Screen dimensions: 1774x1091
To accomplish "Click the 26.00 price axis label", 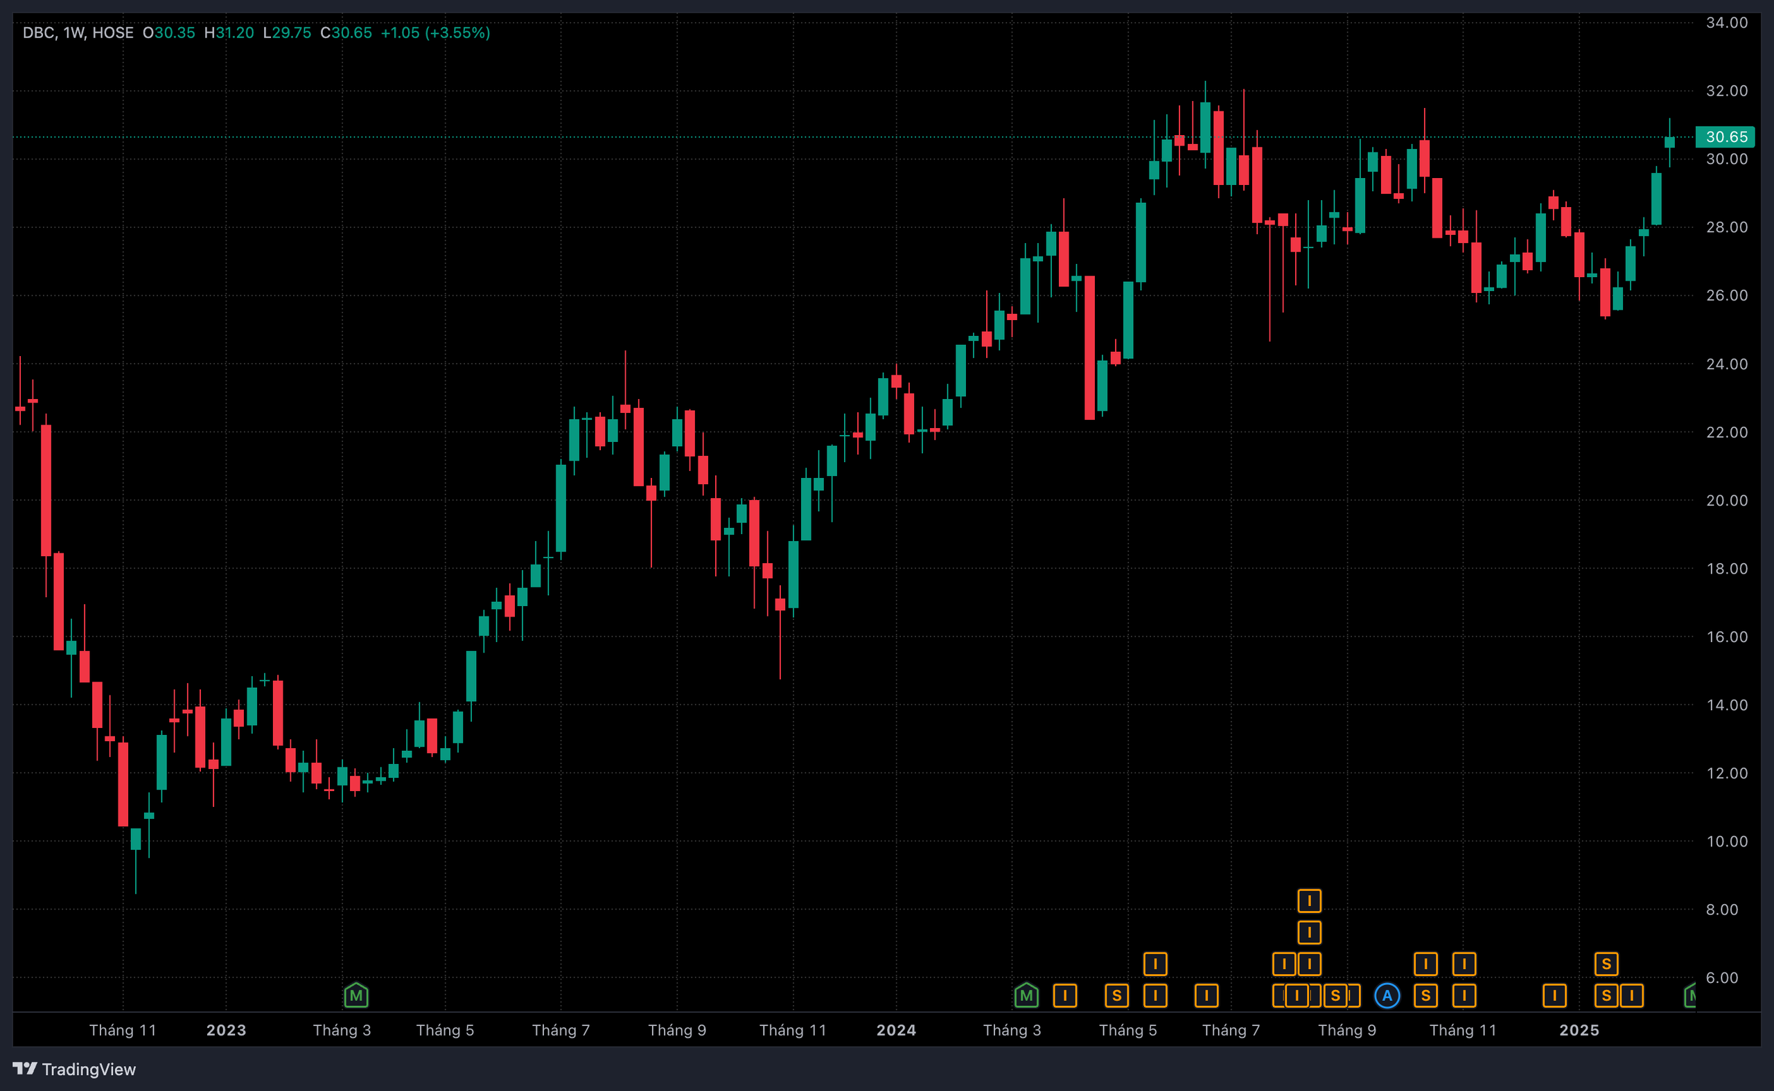I will pos(1726,295).
